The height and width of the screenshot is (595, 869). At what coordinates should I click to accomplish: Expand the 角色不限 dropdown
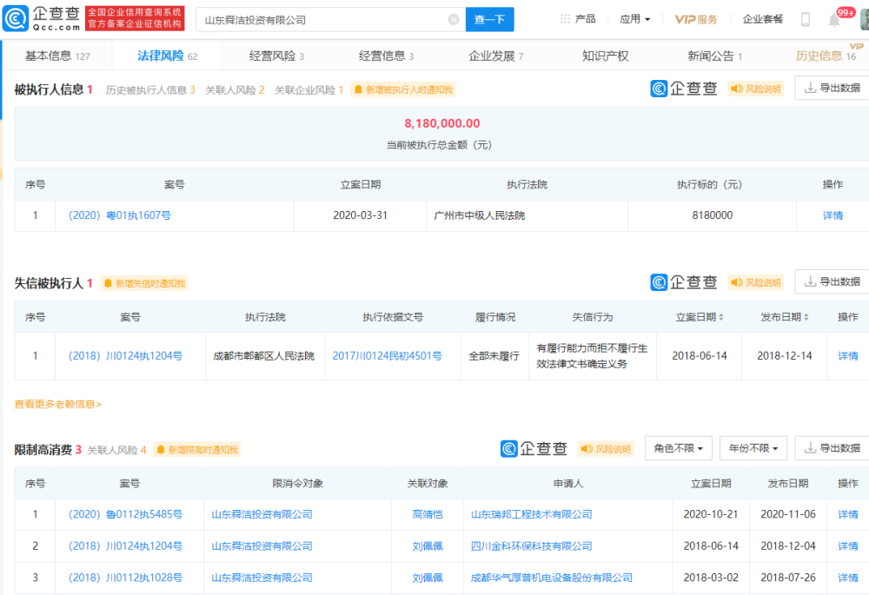click(x=679, y=448)
